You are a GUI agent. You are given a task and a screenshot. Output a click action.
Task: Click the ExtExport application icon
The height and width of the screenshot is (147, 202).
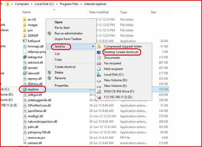point(25,41)
